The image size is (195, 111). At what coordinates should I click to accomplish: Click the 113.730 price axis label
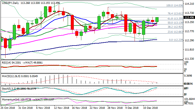point(189,13)
